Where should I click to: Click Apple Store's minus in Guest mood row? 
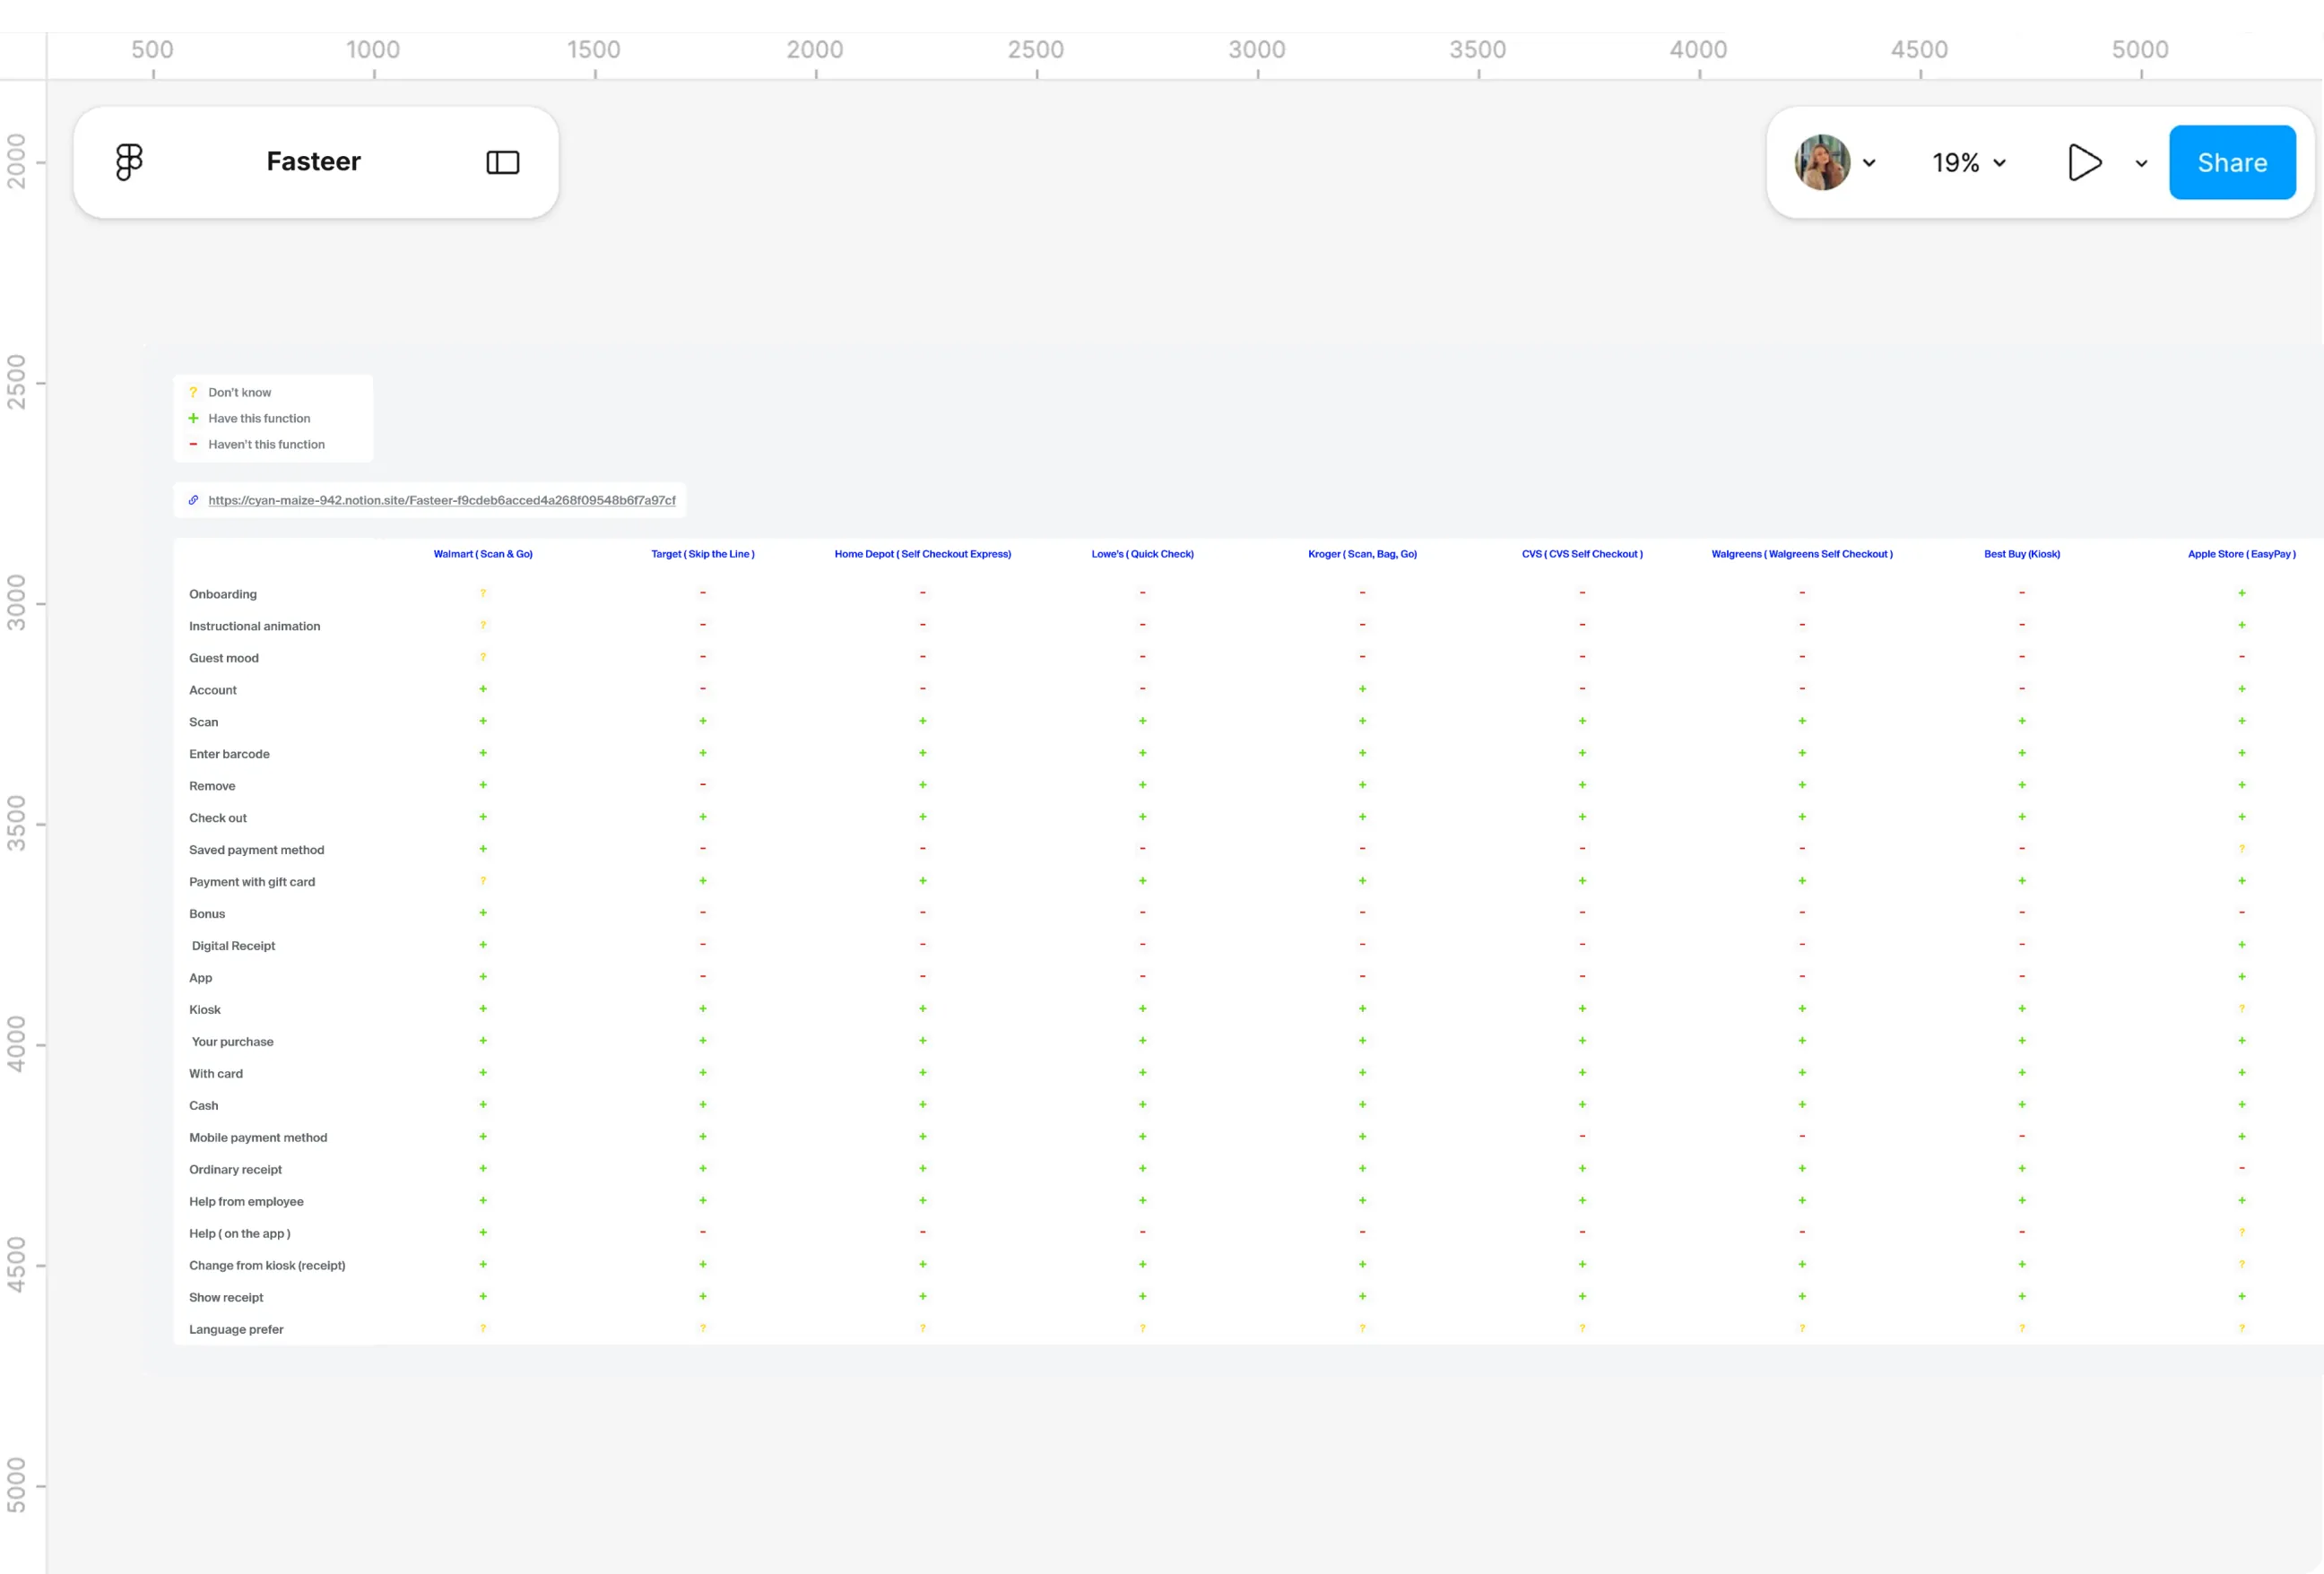coord(2242,657)
